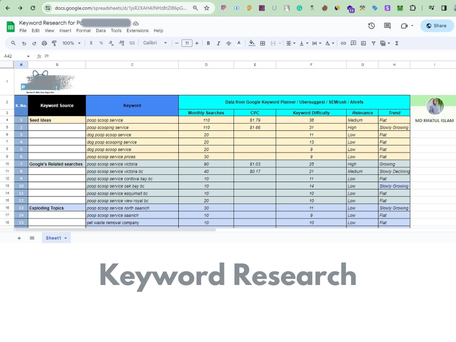Image resolution: width=456 pixels, height=342 pixels.
Task: Apply currency format with the $ icon
Action: pyautogui.click(x=91, y=43)
